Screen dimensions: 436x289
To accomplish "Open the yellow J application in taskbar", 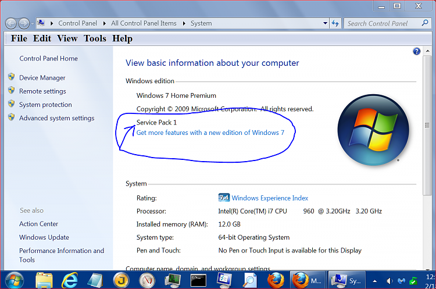I will tap(121, 280).
